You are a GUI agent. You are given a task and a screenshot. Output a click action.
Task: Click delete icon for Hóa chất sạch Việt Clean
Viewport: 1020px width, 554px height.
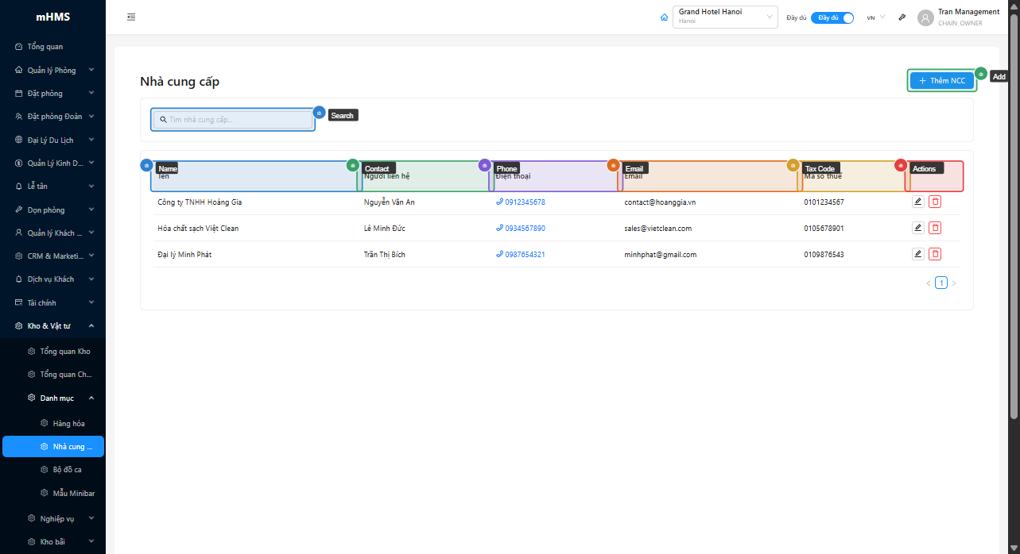(x=935, y=228)
